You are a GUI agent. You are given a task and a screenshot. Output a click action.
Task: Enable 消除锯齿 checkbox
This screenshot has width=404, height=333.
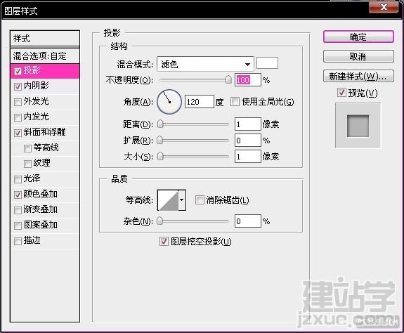(200, 200)
